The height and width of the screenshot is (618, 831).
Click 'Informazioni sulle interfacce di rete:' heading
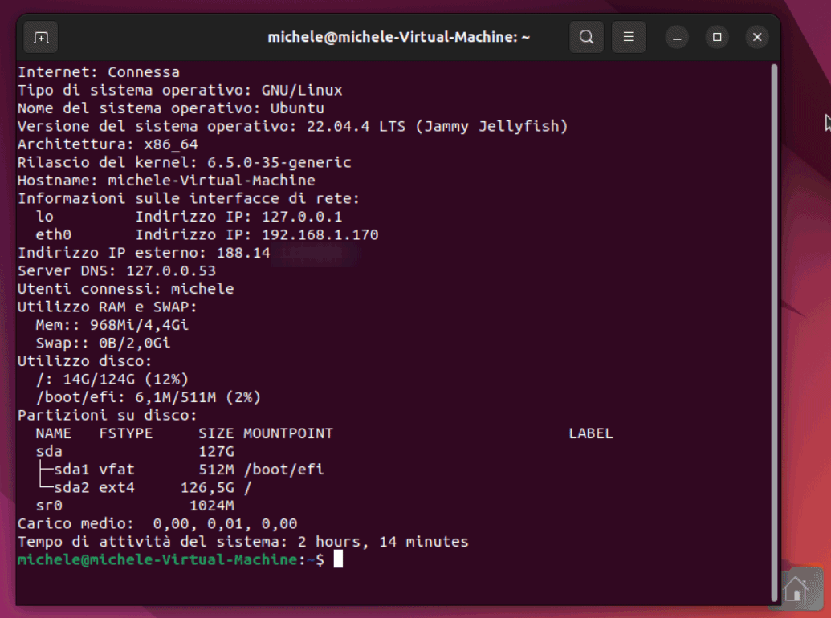pyautogui.click(x=189, y=198)
